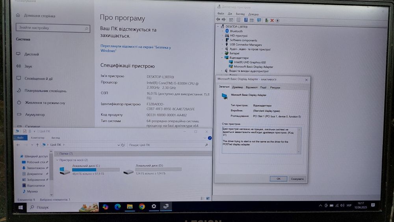Click the Back arrow in Device Manager toolbar
Image resolution: width=394 pixels, height=222 pixels.
click(218, 20)
